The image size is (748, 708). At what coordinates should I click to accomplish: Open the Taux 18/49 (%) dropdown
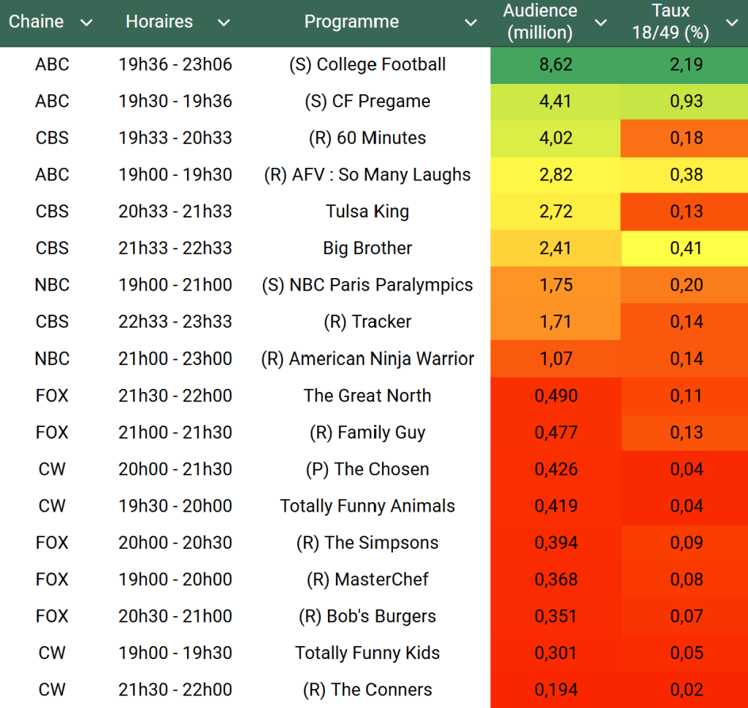point(732,23)
